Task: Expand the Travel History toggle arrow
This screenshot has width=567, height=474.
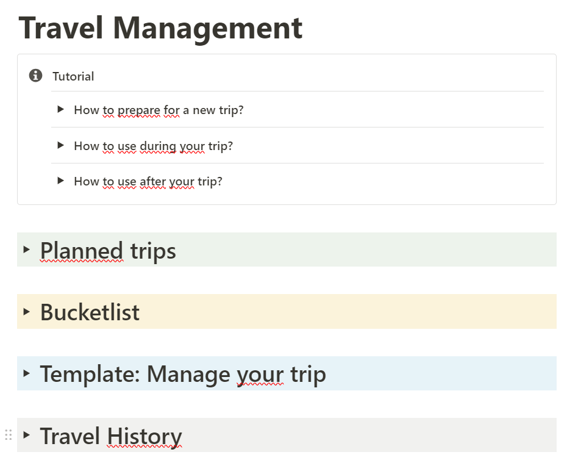Action: point(26,435)
